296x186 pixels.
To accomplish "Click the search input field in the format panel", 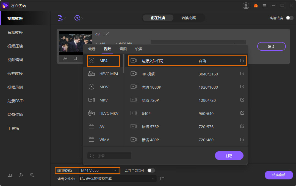I will (x=110, y=155).
